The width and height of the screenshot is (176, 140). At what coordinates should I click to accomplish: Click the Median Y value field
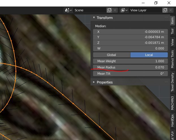pyautogui.click(x=130, y=37)
